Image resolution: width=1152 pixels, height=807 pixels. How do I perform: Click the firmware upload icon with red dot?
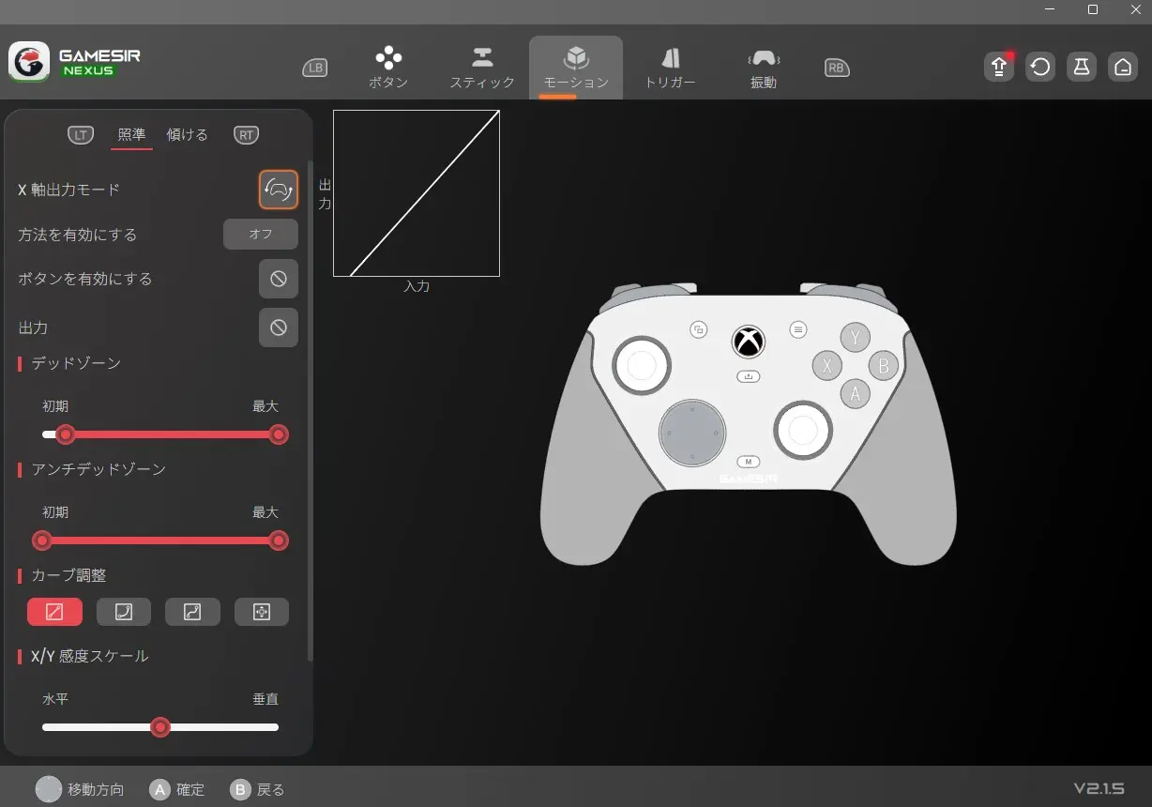pyautogui.click(x=999, y=68)
